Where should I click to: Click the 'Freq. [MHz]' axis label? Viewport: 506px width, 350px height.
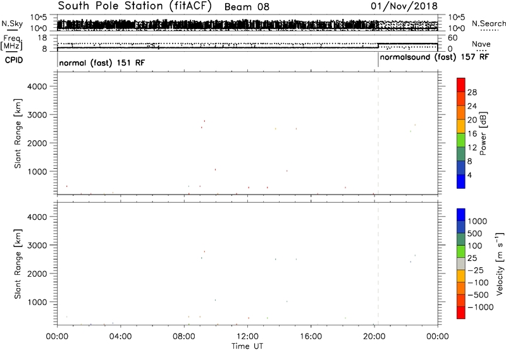coord(12,42)
